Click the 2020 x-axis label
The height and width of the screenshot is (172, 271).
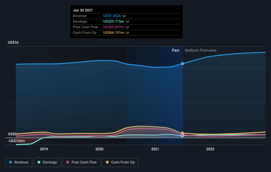[x=99, y=149]
